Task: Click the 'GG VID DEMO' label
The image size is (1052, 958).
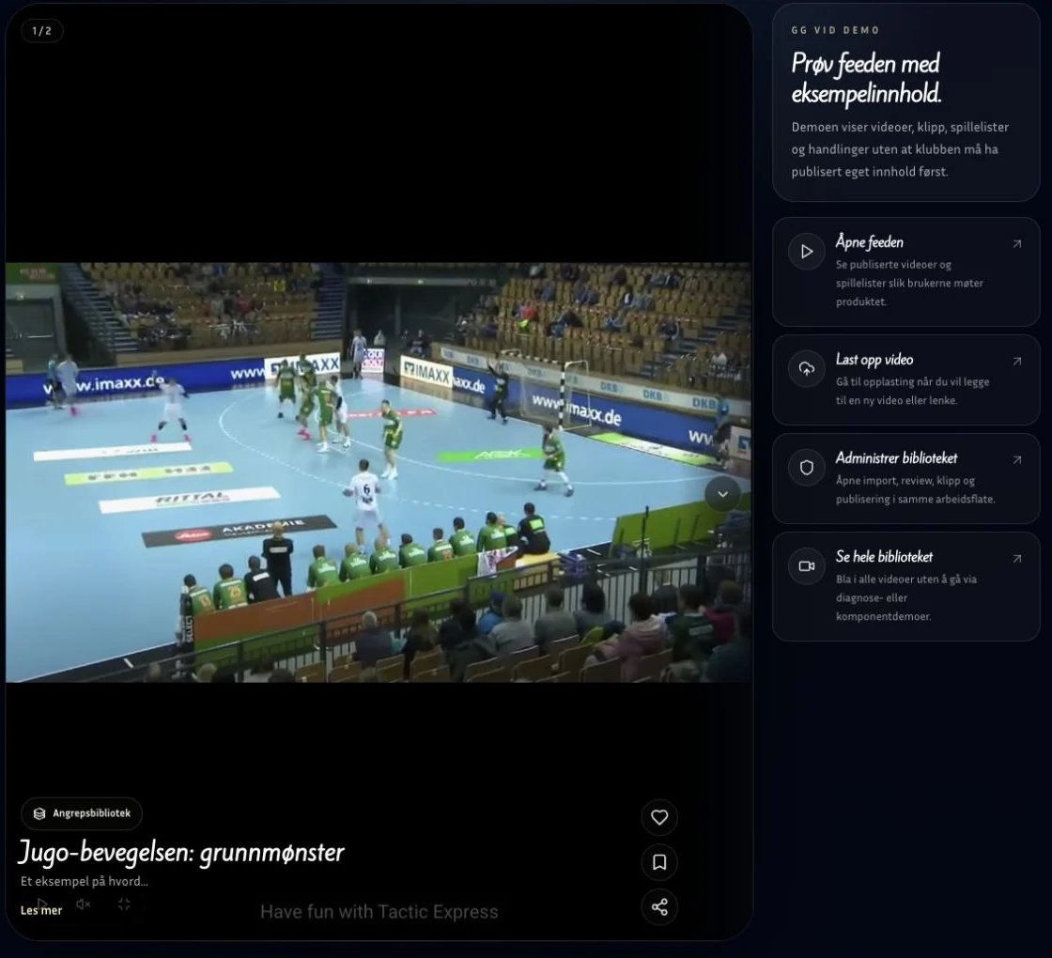Action: pyautogui.click(x=835, y=30)
